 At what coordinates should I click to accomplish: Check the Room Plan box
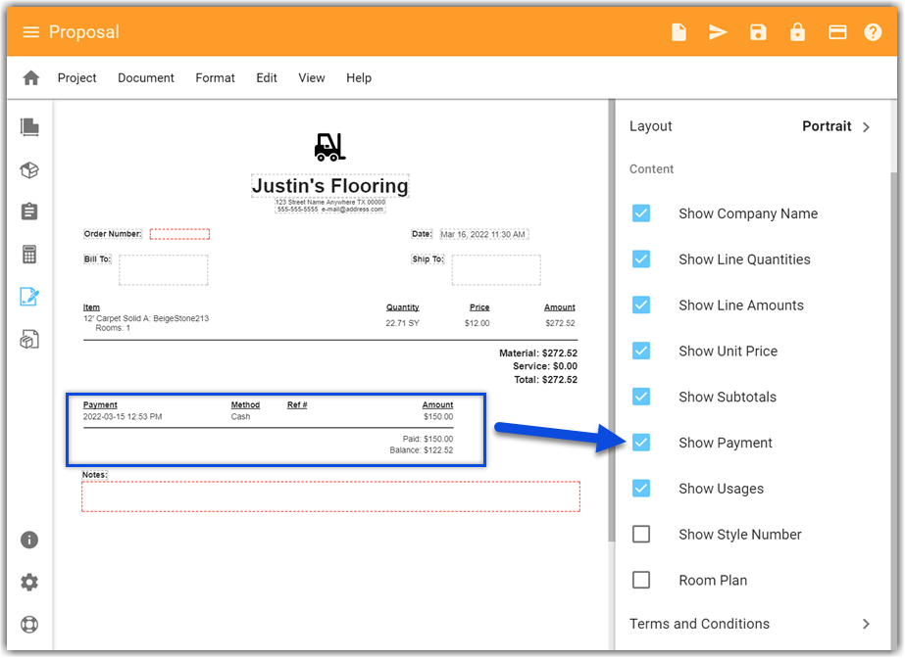pos(640,581)
